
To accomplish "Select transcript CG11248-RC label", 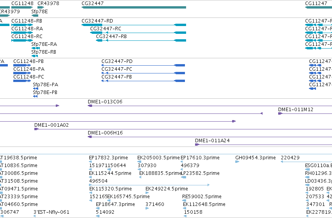I will coord(27,36).
